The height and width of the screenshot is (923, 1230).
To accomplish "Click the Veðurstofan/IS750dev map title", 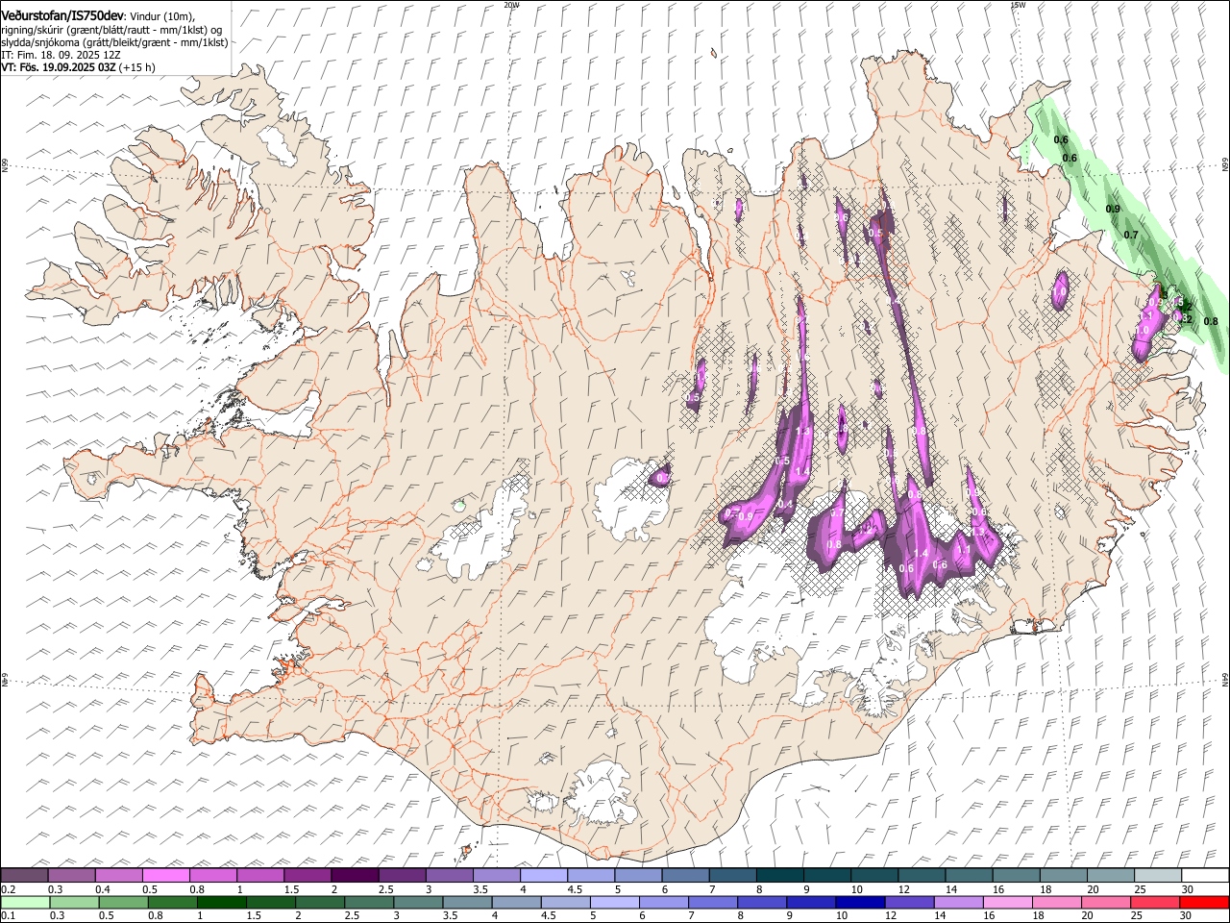I will pos(62,15).
